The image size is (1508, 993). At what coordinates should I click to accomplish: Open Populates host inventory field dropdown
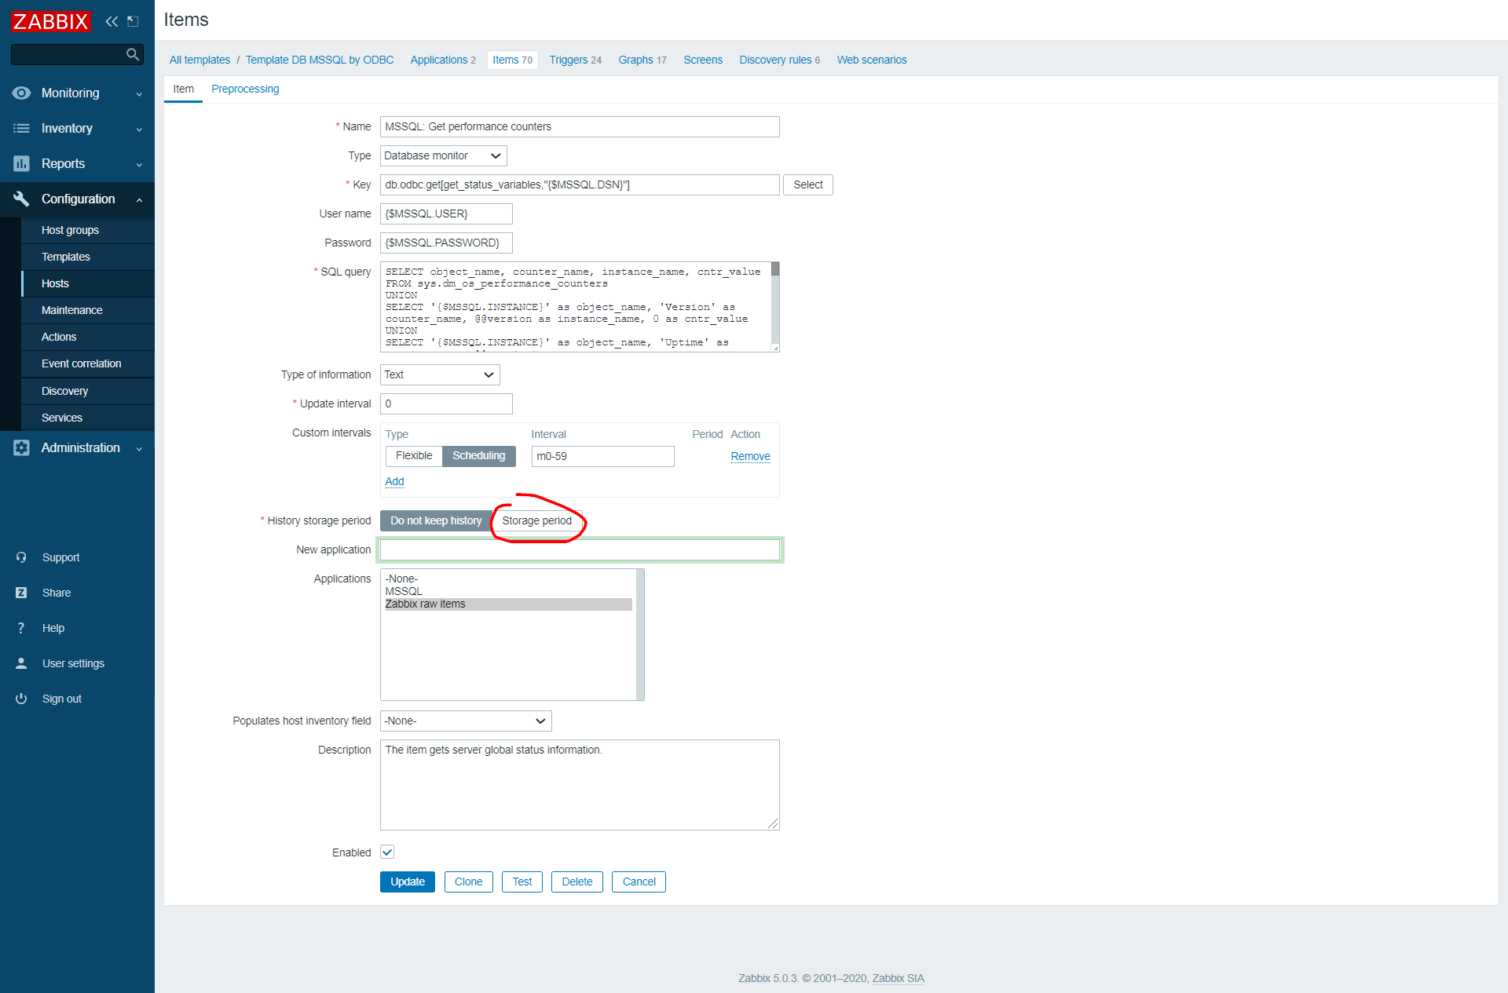pyautogui.click(x=466, y=721)
